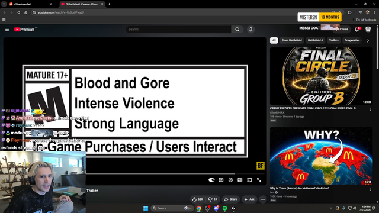Close the r/LivestreamFail tab
Image resolution: width=379 pixels, height=213 pixels.
click(50, 4)
